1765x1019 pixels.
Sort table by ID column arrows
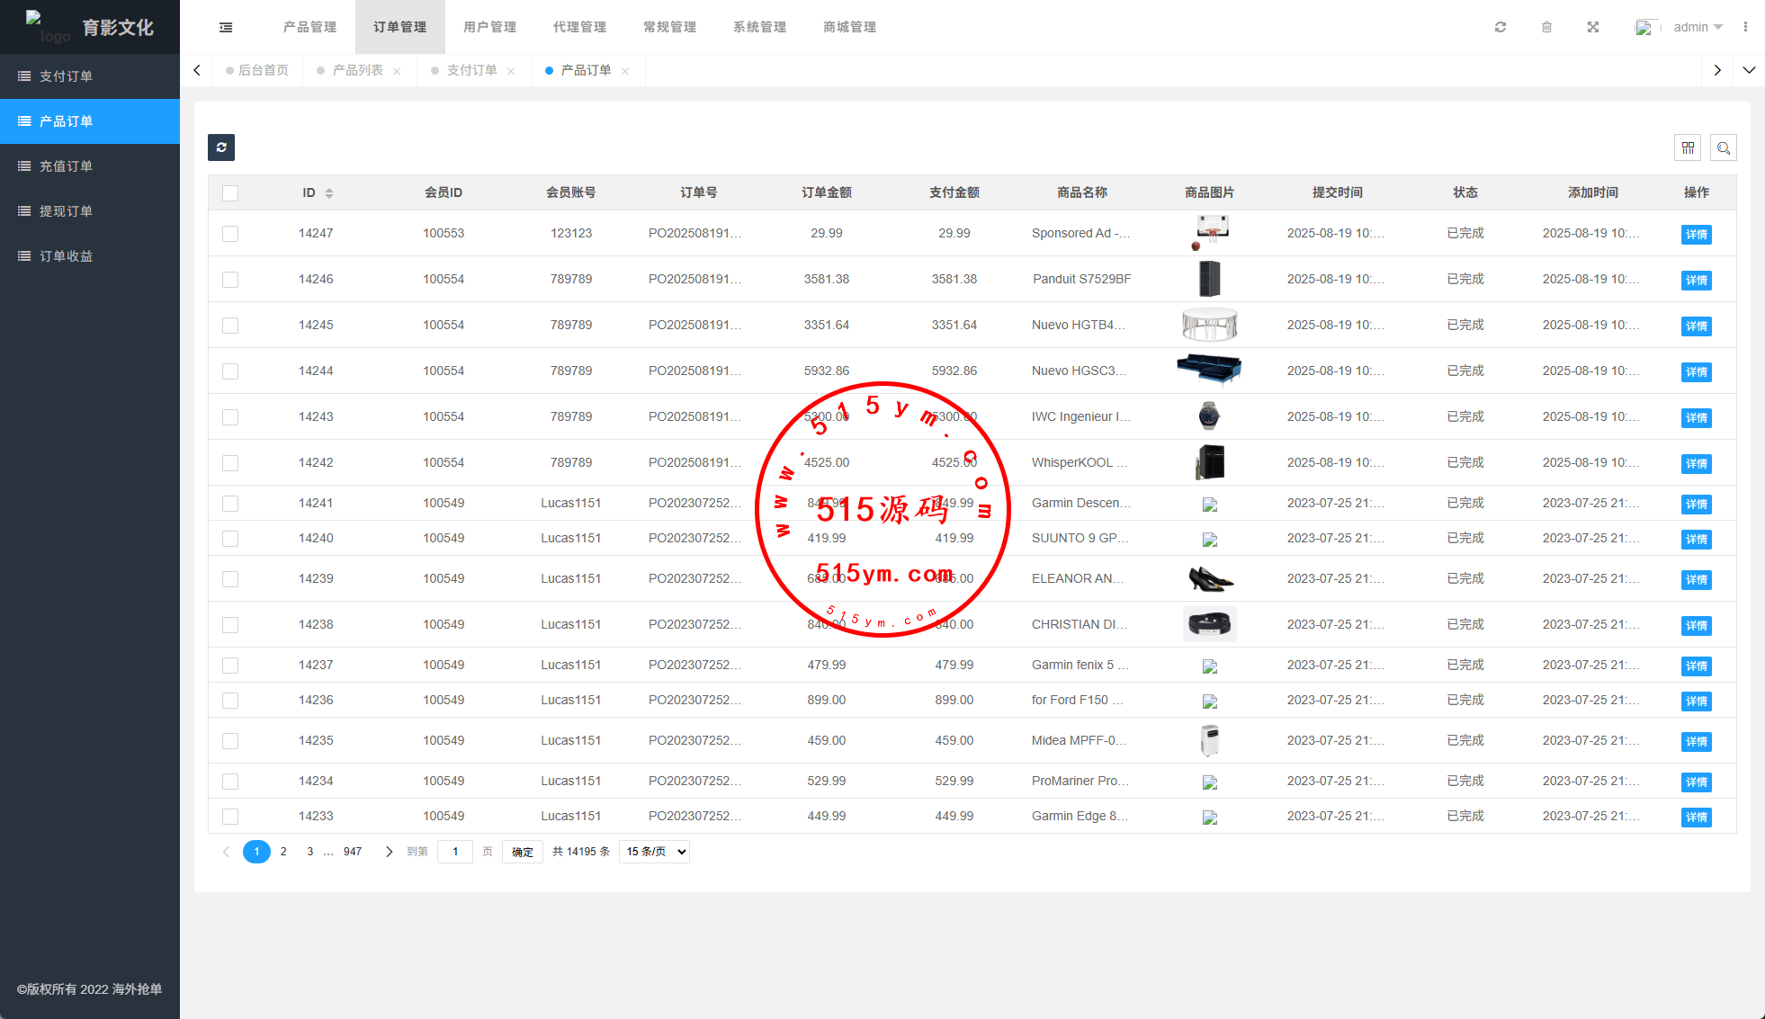329,193
